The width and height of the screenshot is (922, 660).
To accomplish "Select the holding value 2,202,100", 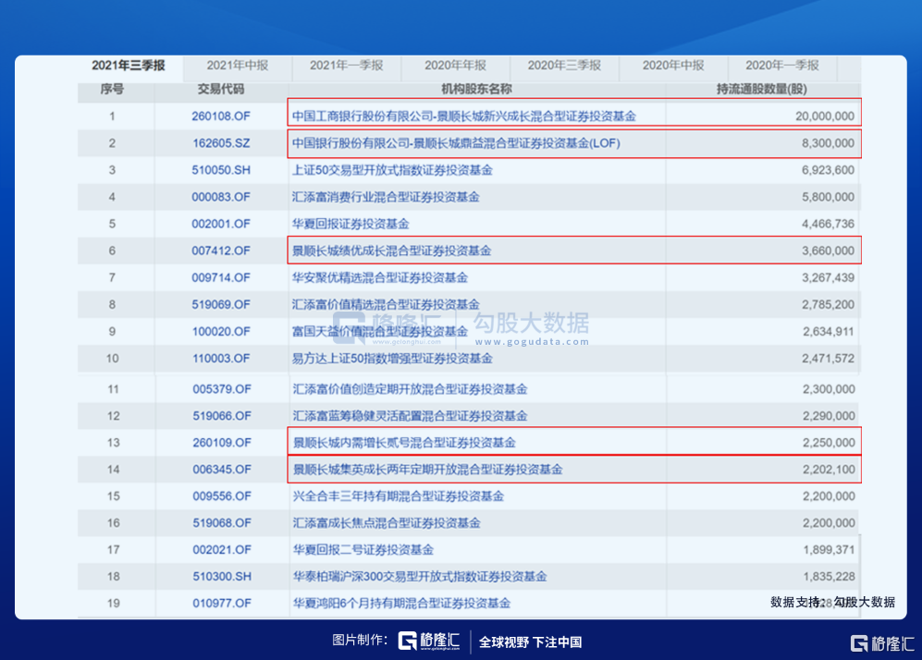I will [830, 470].
